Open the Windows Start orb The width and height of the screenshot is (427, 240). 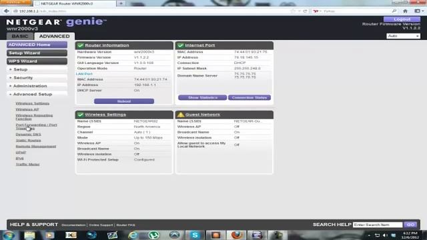(9, 235)
